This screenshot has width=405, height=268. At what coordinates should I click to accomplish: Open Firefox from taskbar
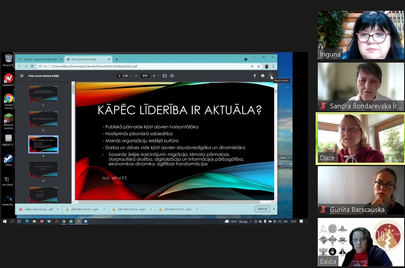tap(41, 221)
